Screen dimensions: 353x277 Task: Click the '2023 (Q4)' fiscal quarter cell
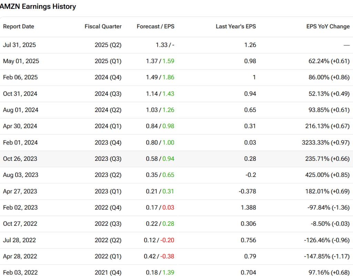pos(108,142)
